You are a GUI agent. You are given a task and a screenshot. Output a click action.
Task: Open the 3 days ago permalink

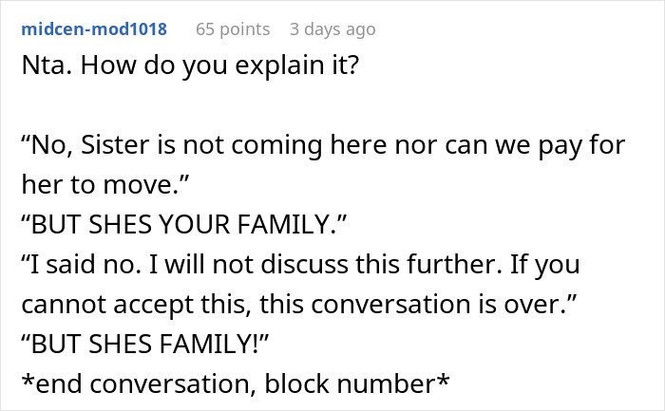tap(332, 29)
